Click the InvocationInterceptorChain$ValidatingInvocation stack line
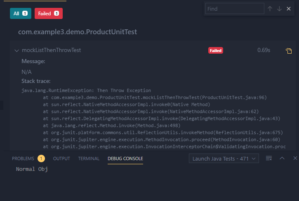This screenshot has width=299, height=201. (165, 147)
